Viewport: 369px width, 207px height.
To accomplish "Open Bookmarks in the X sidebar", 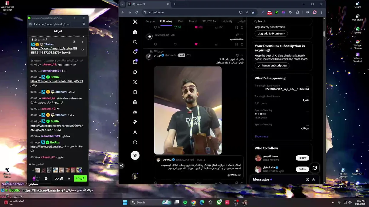I will click(135, 92).
